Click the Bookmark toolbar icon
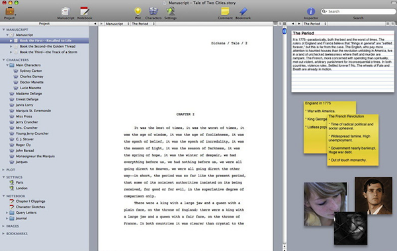 [243, 11]
